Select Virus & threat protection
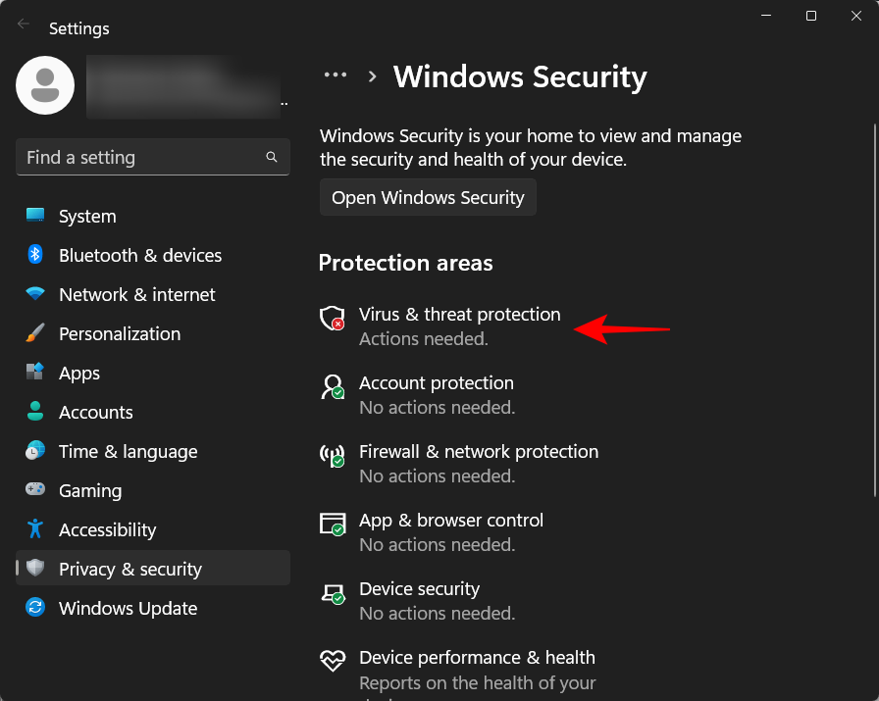879x701 pixels. tap(460, 315)
